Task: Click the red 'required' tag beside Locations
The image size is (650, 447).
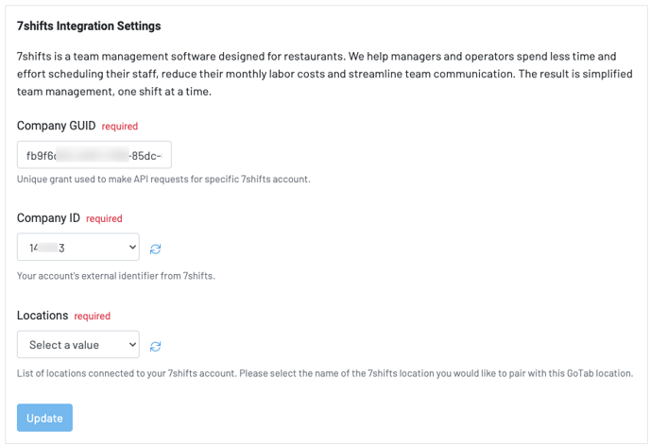Action: click(93, 317)
